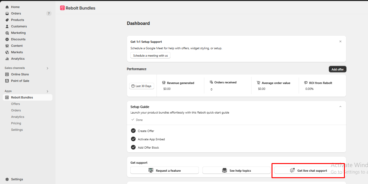The height and width of the screenshot is (184, 368).
Task: Click the Home icon in sidebar
Action: click(7, 7)
